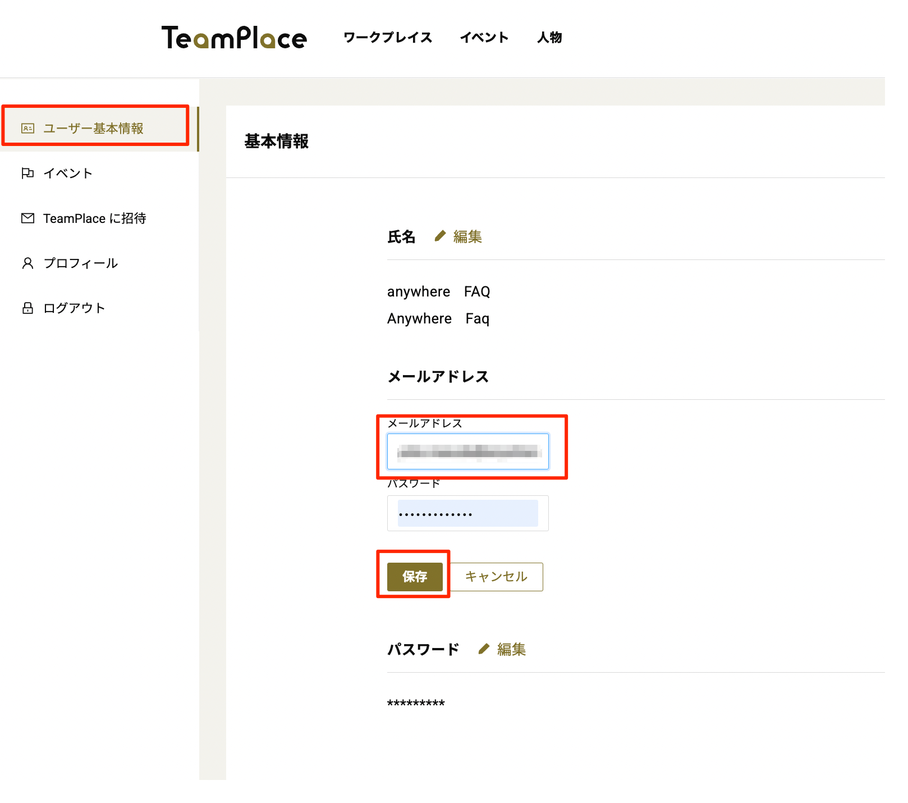Click the envelope icon beside TeamPlace に招待
The height and width of the screenshot is (803, 908).
tap(27, 218)
